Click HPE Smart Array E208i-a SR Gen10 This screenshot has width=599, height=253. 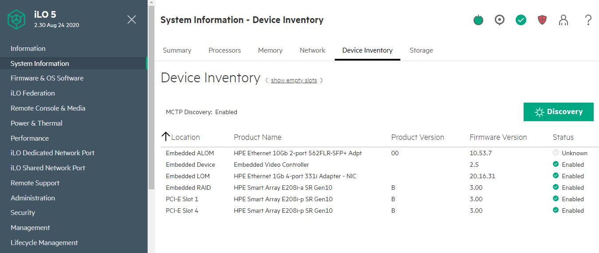(x=283, y=188)
